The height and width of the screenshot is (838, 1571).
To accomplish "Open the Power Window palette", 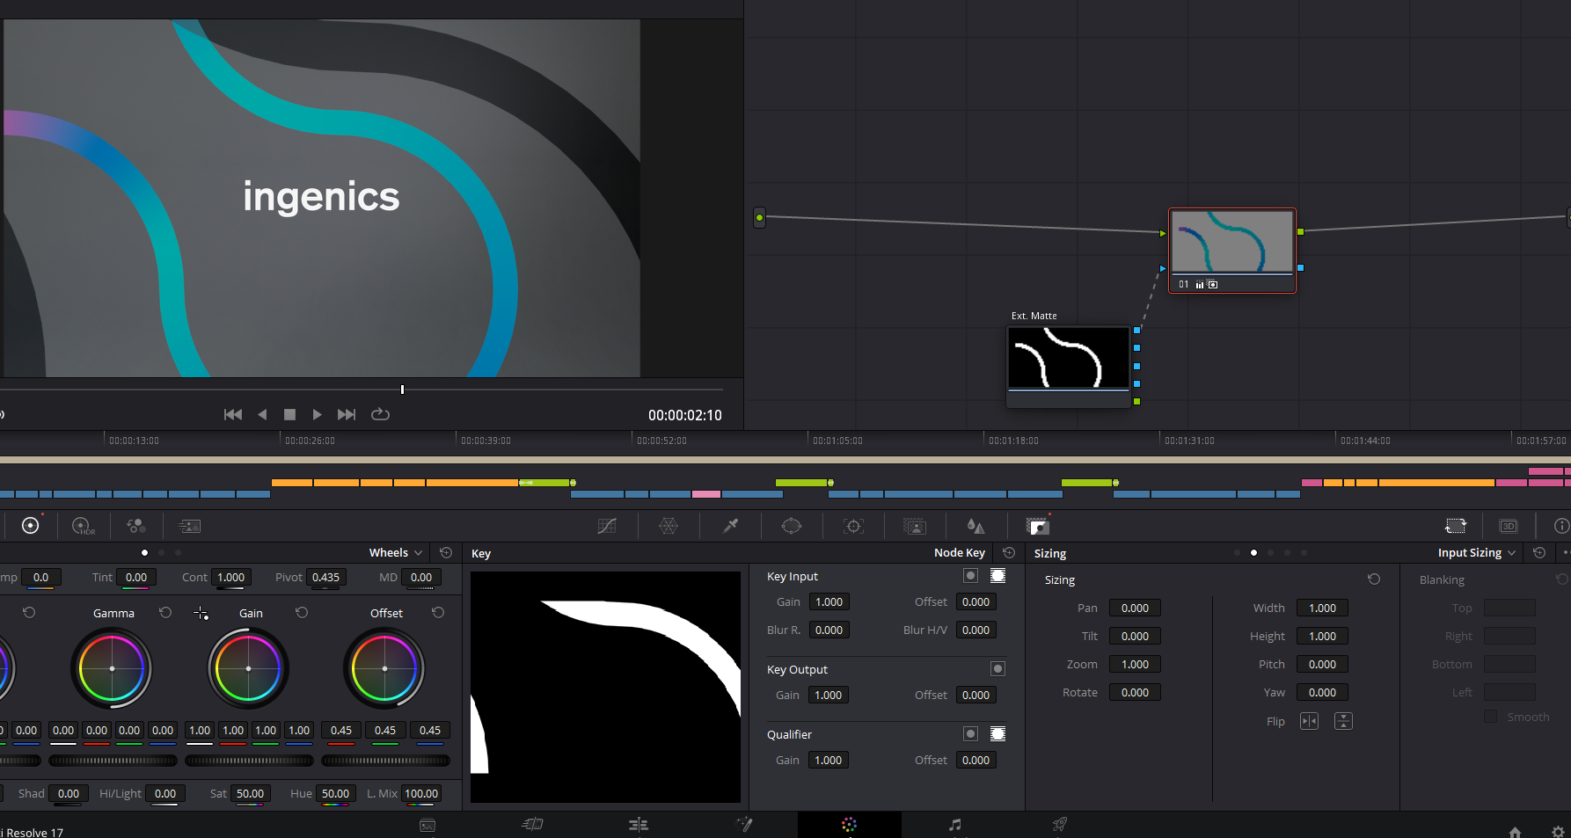I will point(792,526).
